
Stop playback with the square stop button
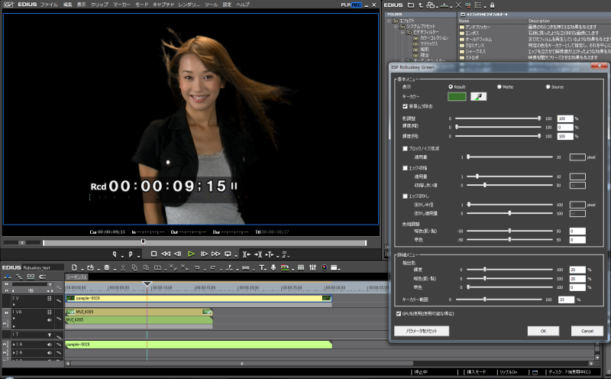[154, 254]
